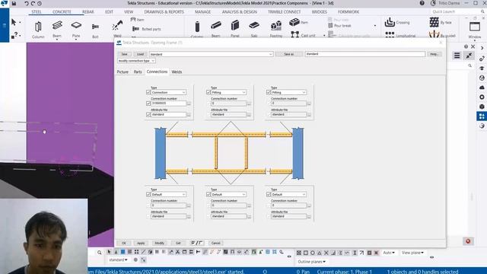Click the side pane pin icon
Screen dimensions: 487x274
click(469, 56)
